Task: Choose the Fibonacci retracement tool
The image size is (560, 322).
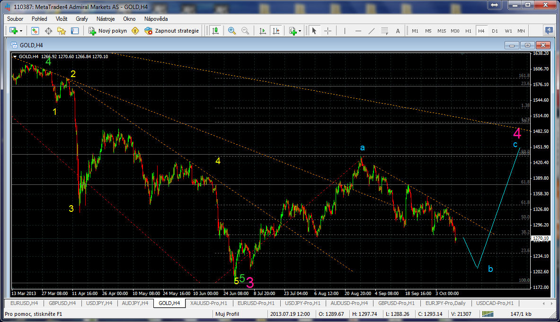Action: point(385,31)
